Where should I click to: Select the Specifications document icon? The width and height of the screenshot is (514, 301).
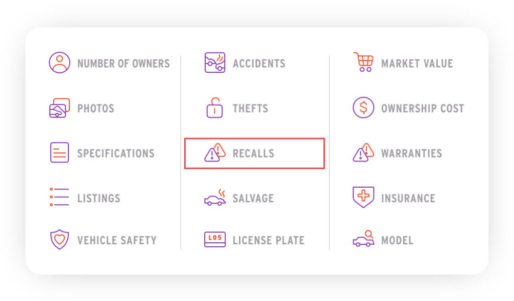59,153
